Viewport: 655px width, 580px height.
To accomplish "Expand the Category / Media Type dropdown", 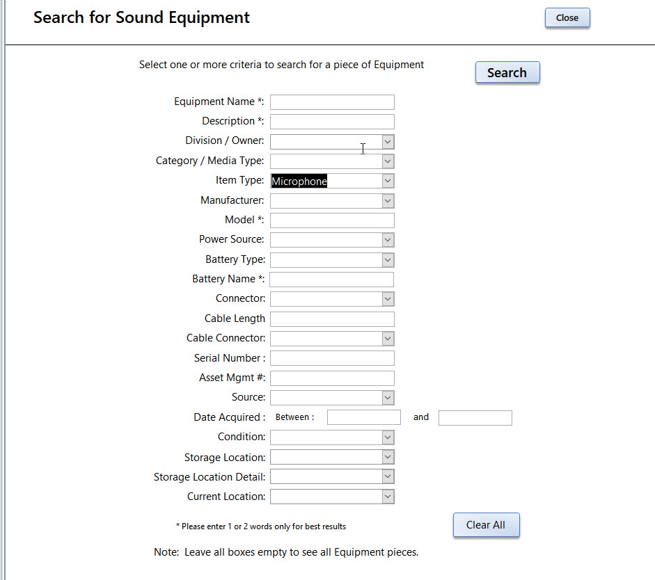I will pyautogui.click(x=388, y=161).
